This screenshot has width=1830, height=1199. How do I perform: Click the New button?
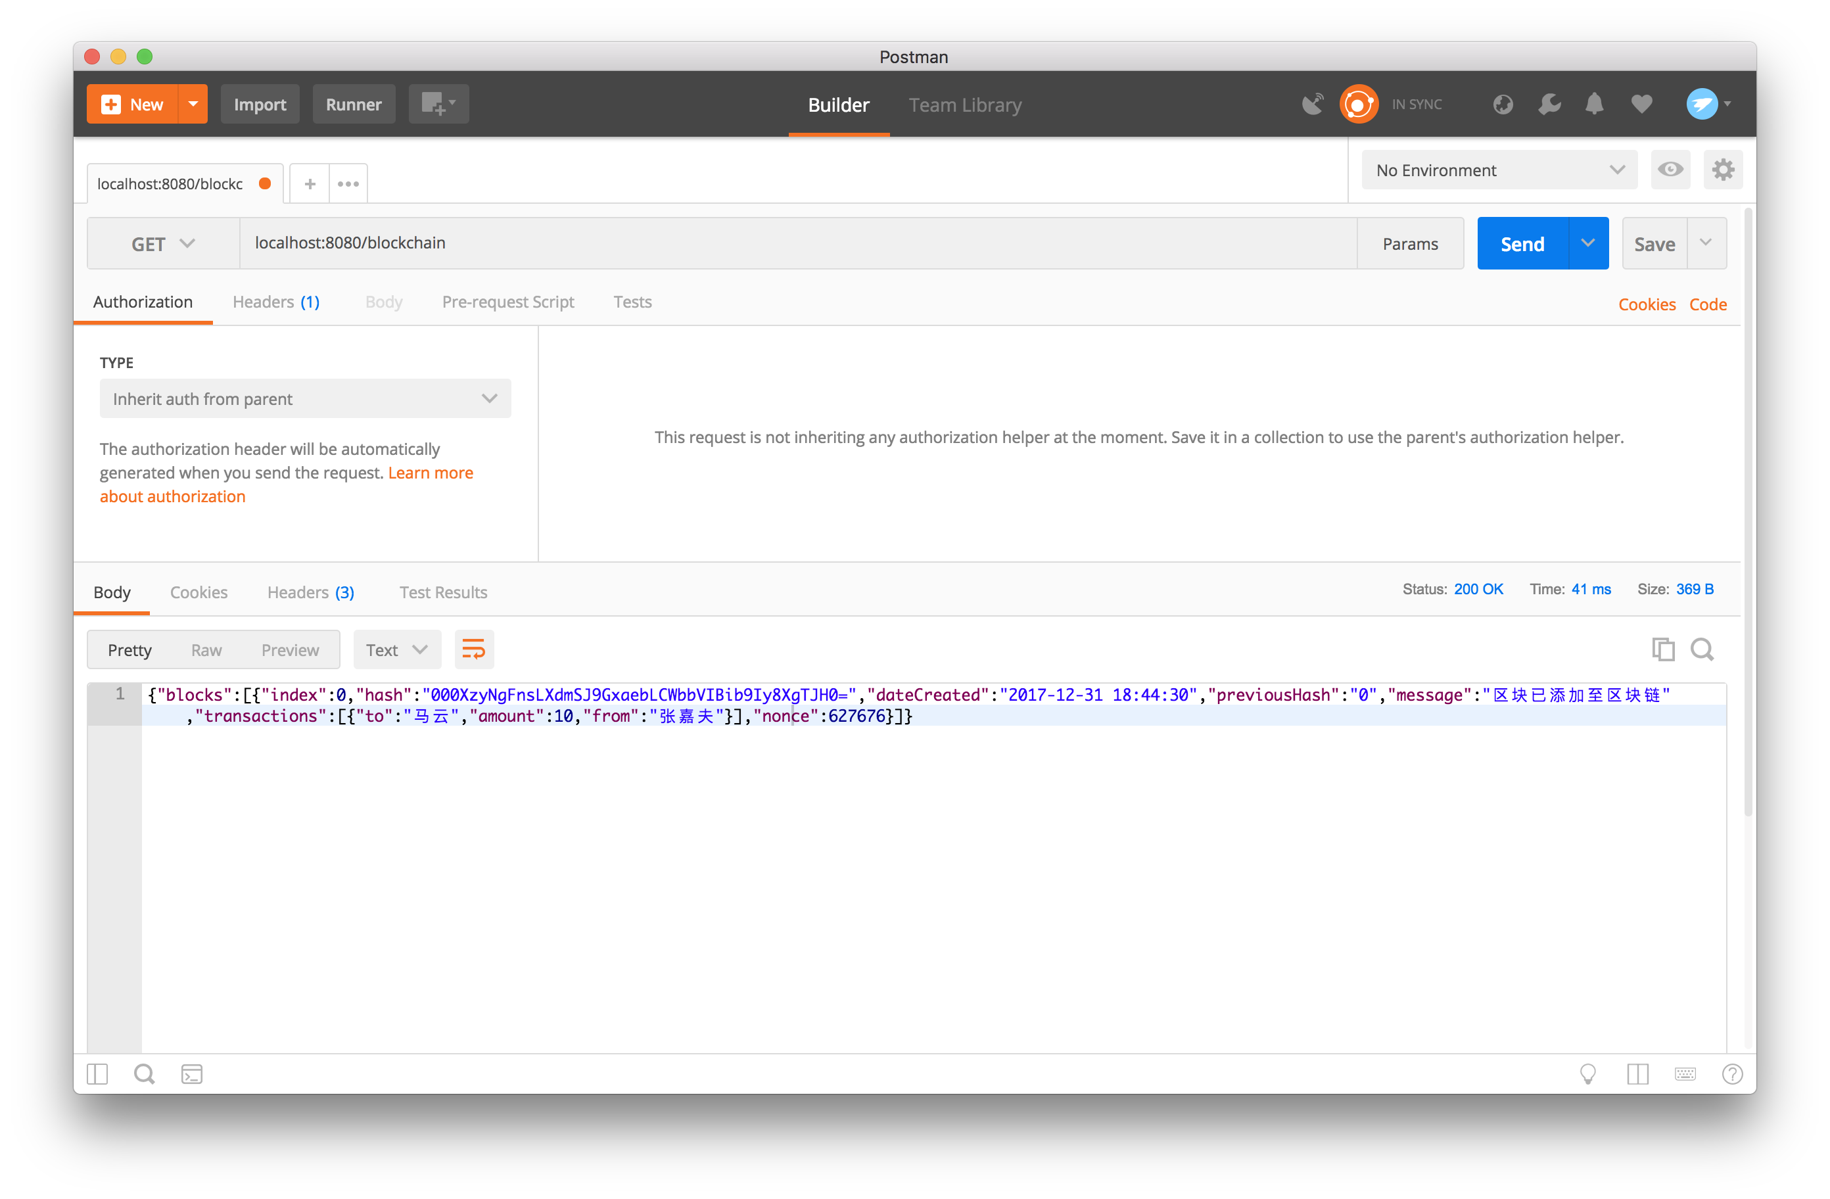[132, 104]
